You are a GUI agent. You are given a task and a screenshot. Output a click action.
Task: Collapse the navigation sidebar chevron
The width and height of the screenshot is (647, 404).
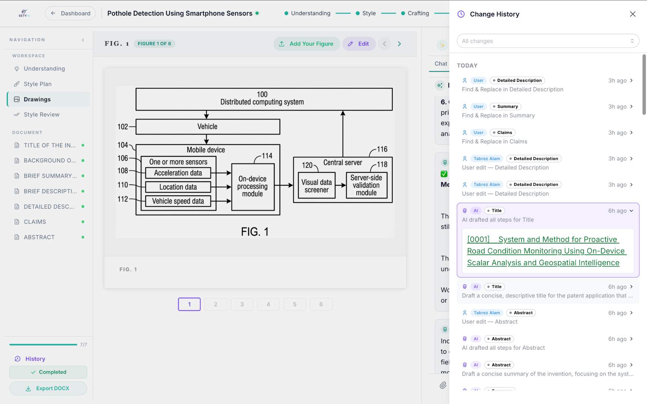(x=83, y=40)
